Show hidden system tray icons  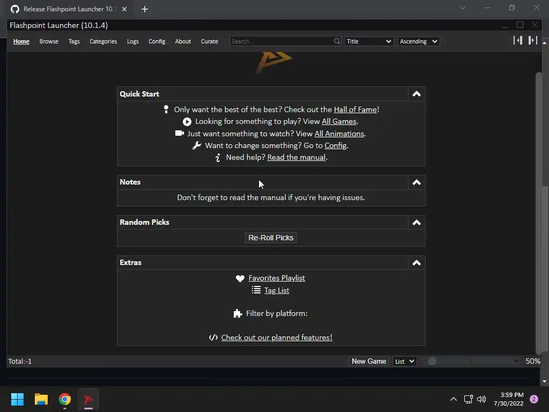pos(454,399)
